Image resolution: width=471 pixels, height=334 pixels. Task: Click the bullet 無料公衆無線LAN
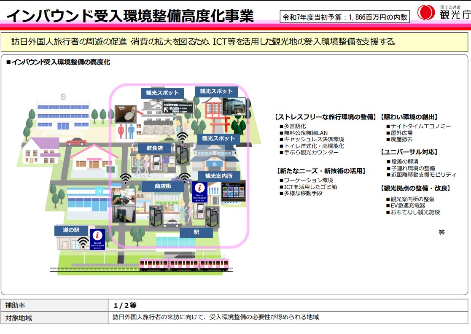tap(303, 133)
